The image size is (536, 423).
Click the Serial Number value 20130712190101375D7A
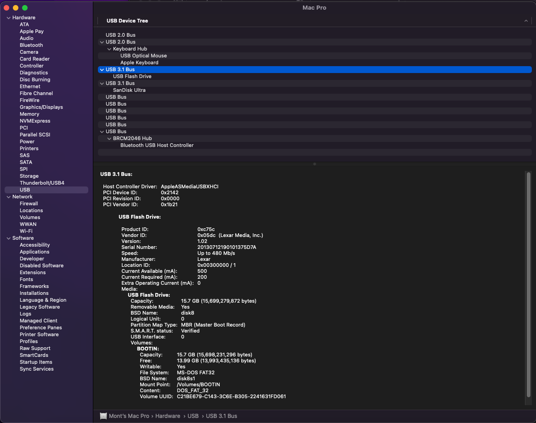[227, 247]
